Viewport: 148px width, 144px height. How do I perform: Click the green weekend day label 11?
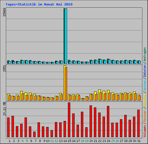(x=52, y=141)
